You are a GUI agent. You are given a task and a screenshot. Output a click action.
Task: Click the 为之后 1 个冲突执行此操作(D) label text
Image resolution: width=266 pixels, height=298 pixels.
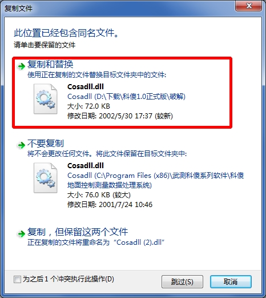pos(68,279)
